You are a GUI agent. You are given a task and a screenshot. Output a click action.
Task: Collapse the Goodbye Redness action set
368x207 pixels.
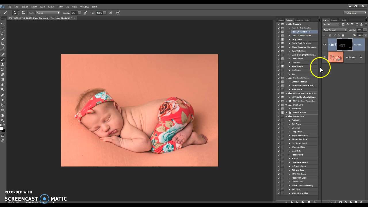pyautogui.click(x=286, y=78)
